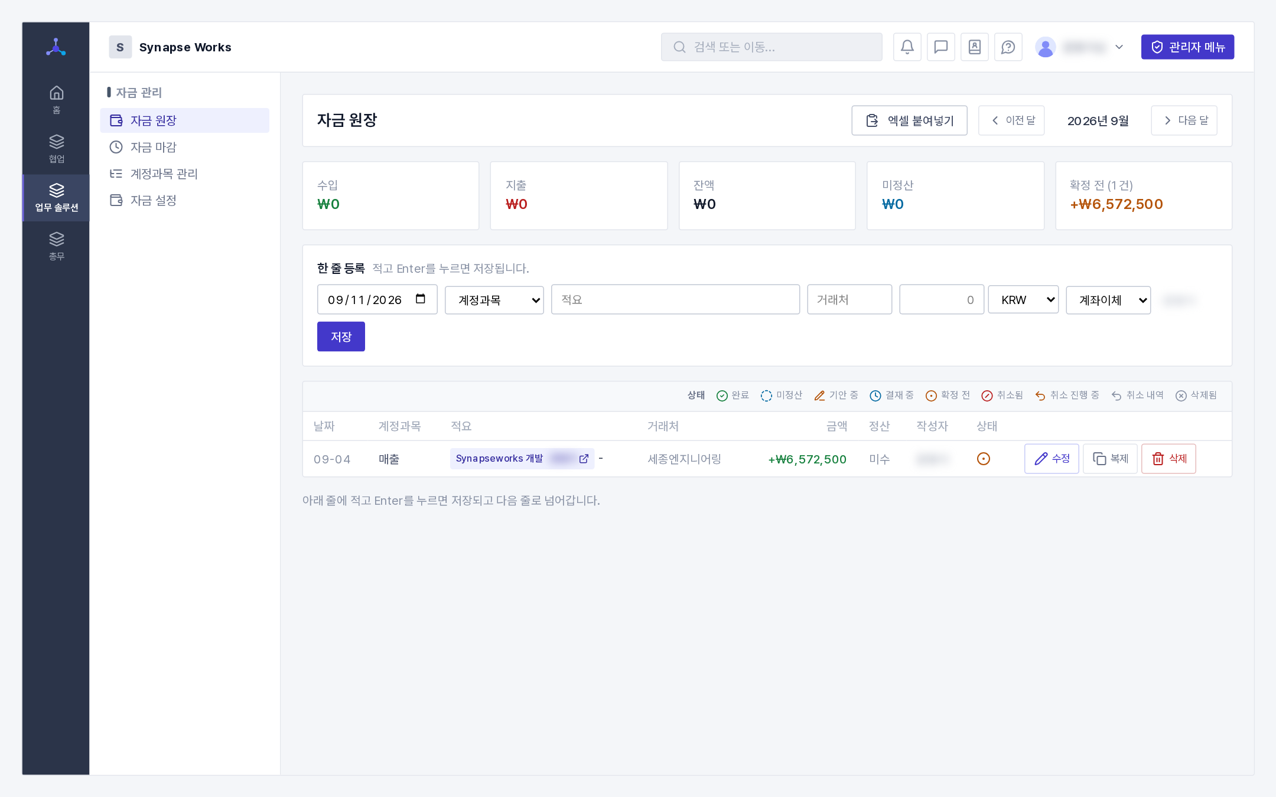
Task: Click the 삭제됨 legend icon
Action: (1181, 396)
